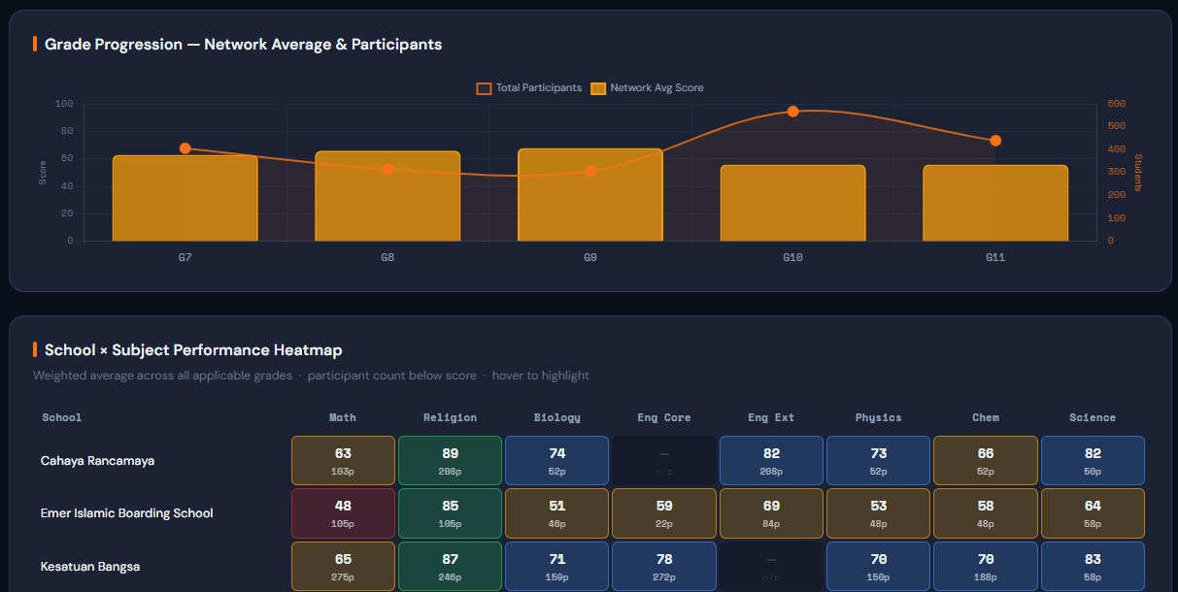Viewport: 1178px width, 592px height.
Task: Select Kesatuan Bangsa's Science cell showing 83
Action: click(x=1092, y=566)
